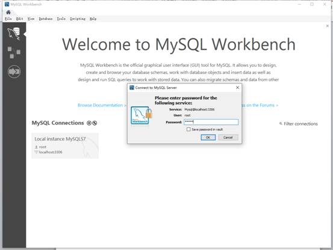
Task: Click the MySQL Workbench title bar icon
Action: [x=7, y=4]
